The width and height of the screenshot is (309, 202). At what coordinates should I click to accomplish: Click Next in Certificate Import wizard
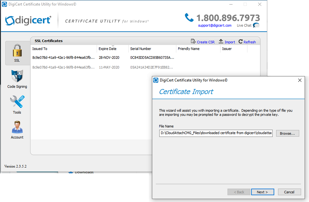click(x=262, y=192)
